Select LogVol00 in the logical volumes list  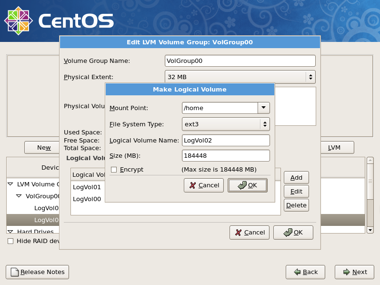coord(87,199)
